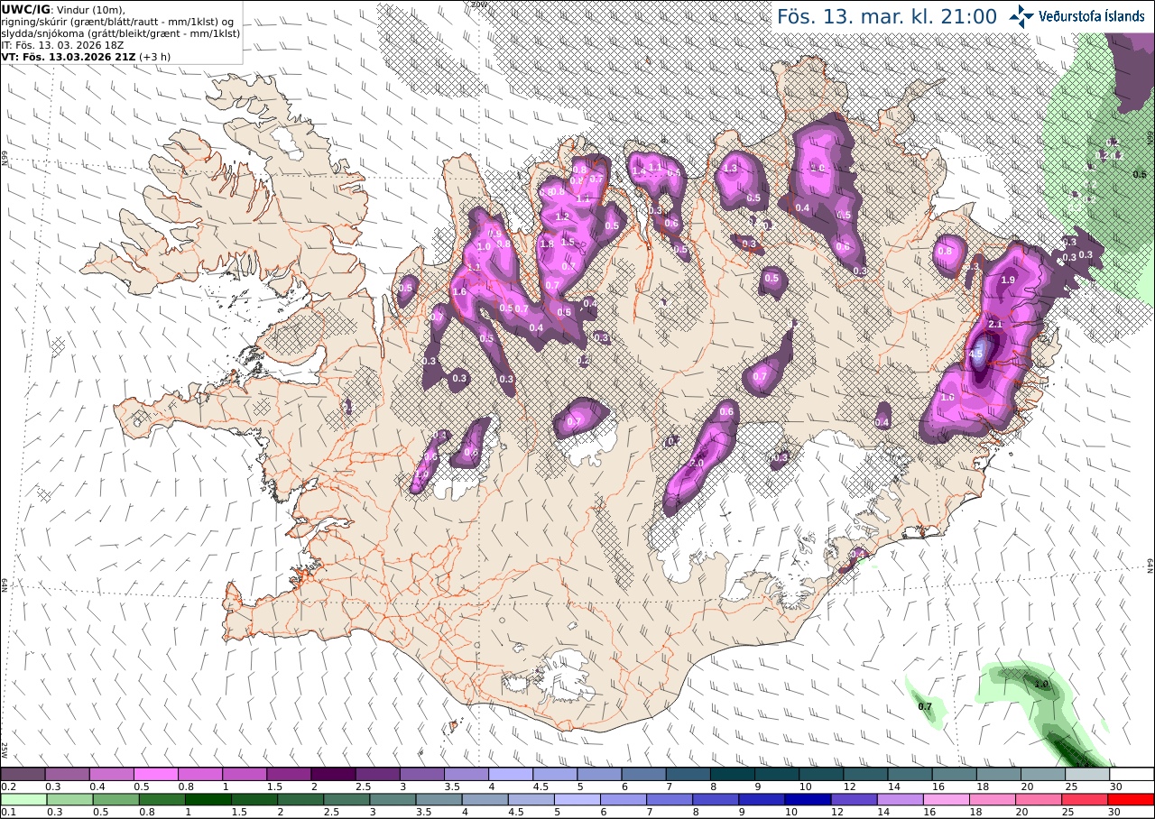Click the 1.0 value inside the green rain band
The width and height of the screenshot is (1155, 819).
tap(1041, 685)
